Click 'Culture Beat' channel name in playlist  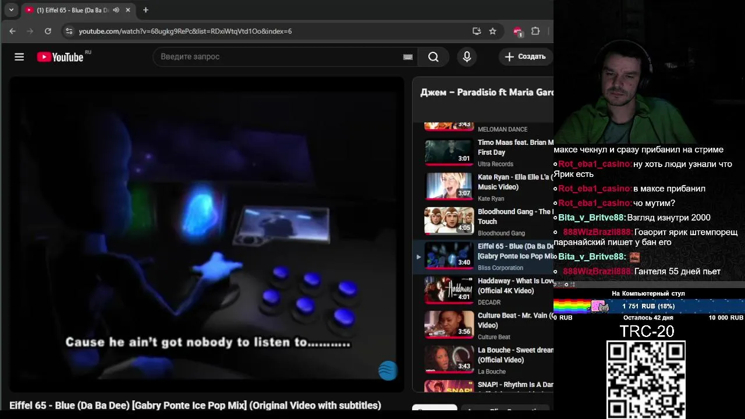(494, 337)
